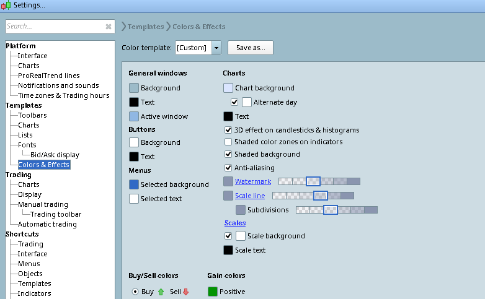This screenshot has width=485, height=299.
Task: Toggle the Alternate day checkbox
Action: pyautogui.click(x=234, y=102)
